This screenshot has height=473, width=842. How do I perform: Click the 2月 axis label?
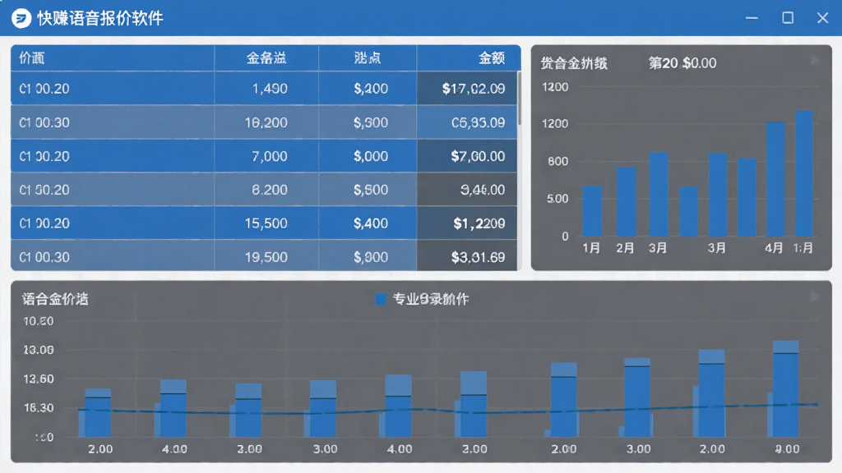[x=625, y=248]
